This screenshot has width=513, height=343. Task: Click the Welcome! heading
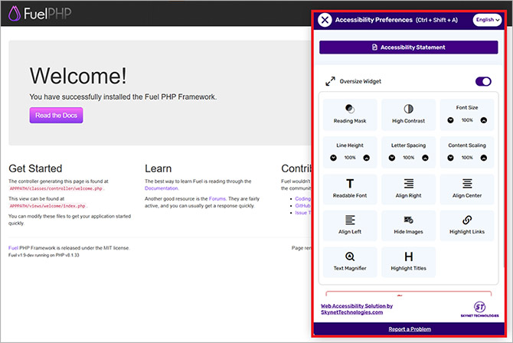pos(78,76)
